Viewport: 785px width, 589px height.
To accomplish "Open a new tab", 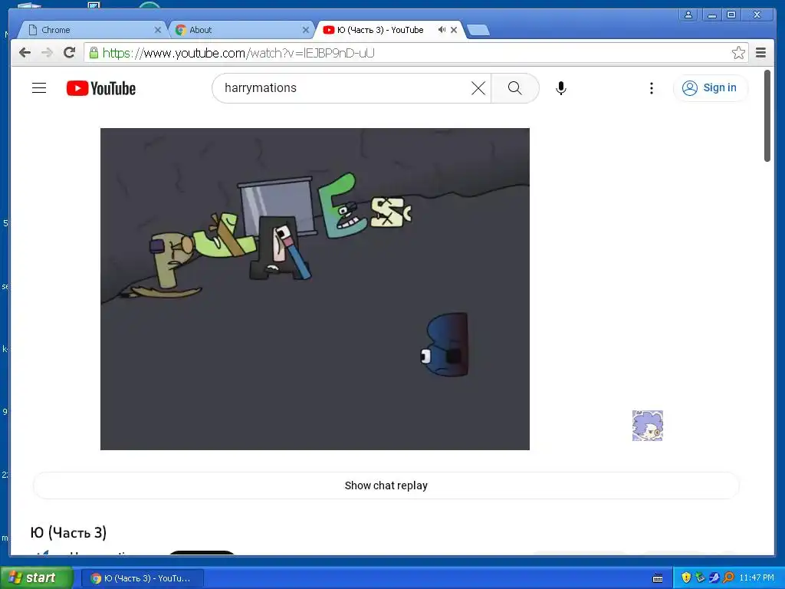I will pos(478,31).
